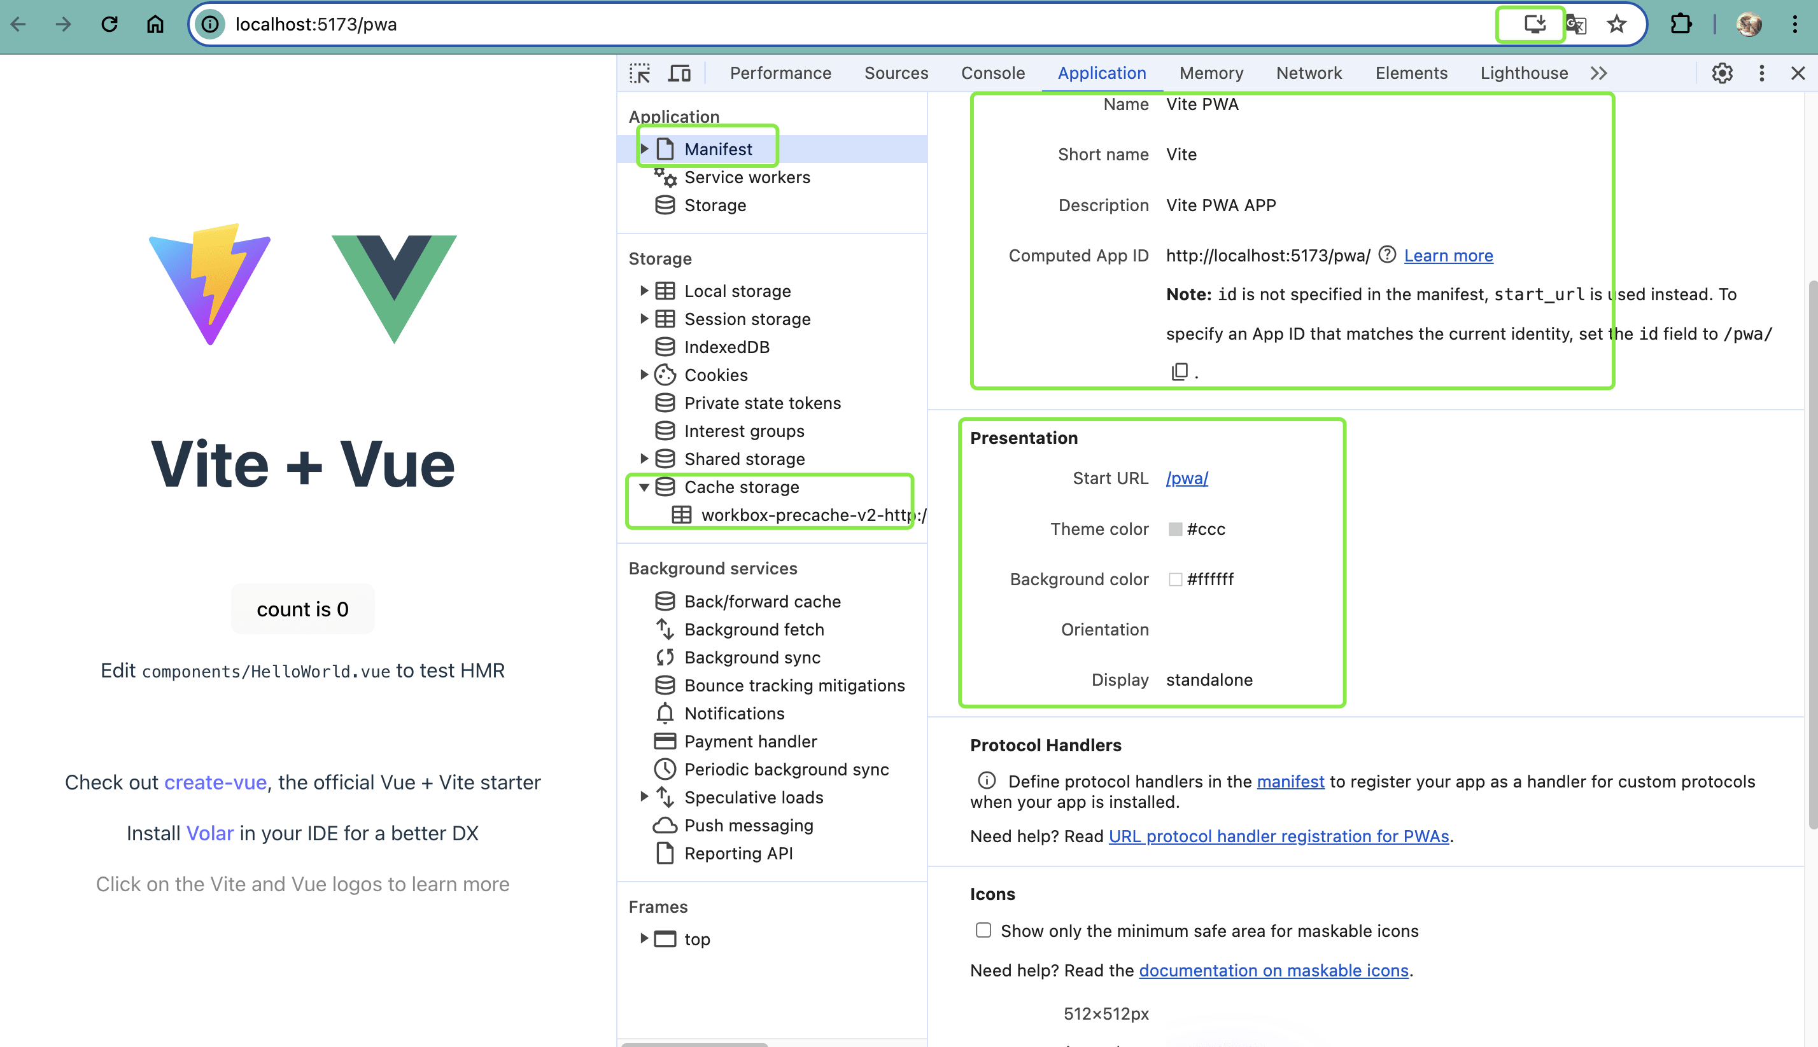The height and width of the screenshot is (1047, 1818).
Task: Open Back/forward cache
Action: coord(762,601)
